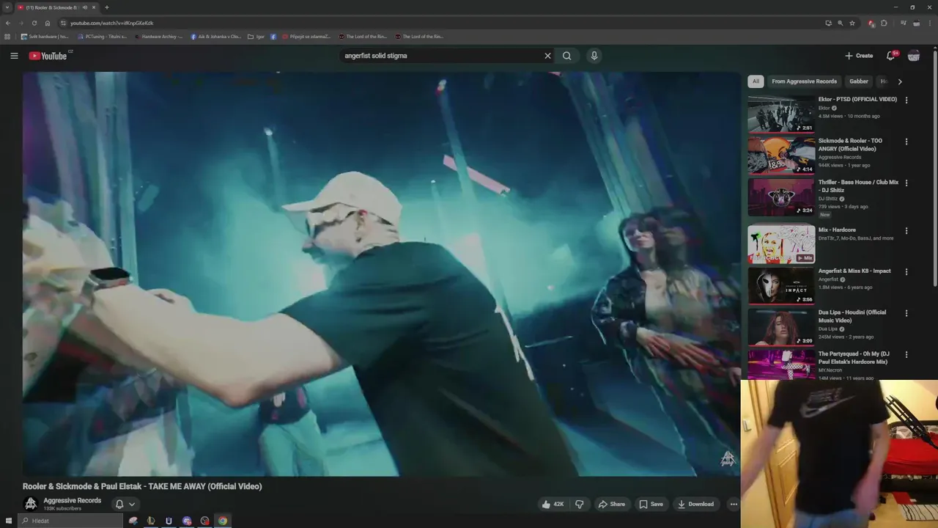The image size is (938, 528).
Task: Open zoom indicator in address bar
Action: coord(840,23)
